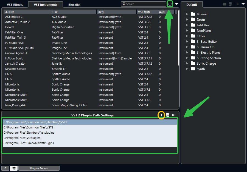Switch to the VST Instruments tab
Viewport: 247px width, 172px height.
46,5
